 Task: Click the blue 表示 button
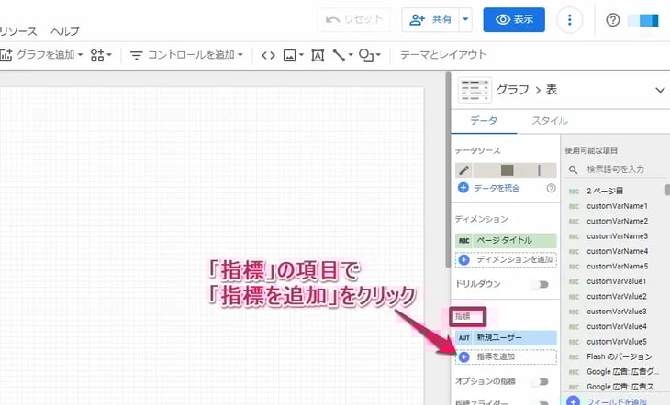[514, 20]
